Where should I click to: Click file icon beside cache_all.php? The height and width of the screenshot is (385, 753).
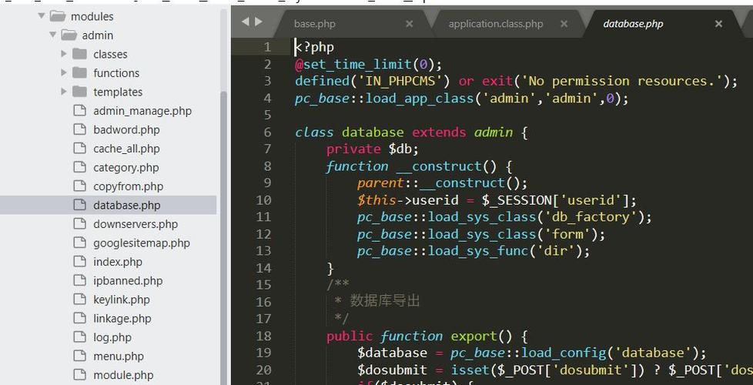tap(79, 148)
